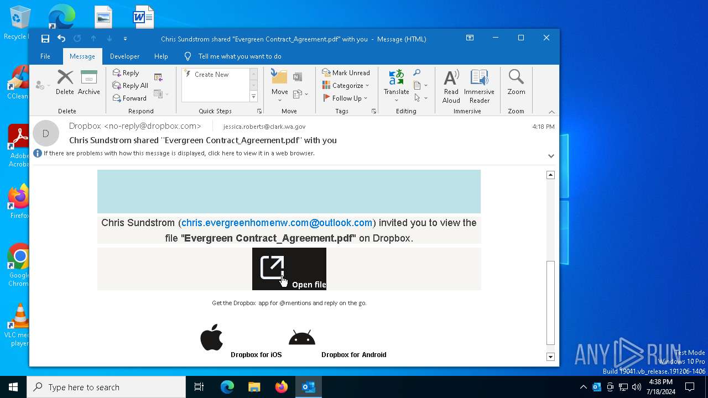Open the Move to folder menu
708x398 pixels.
click(279, 85)
